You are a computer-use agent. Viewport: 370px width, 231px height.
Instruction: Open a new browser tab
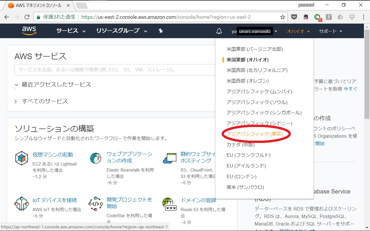82,5
